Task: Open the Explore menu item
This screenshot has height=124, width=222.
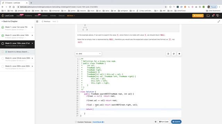Action: pyautogui.click(x=19, y=15)
